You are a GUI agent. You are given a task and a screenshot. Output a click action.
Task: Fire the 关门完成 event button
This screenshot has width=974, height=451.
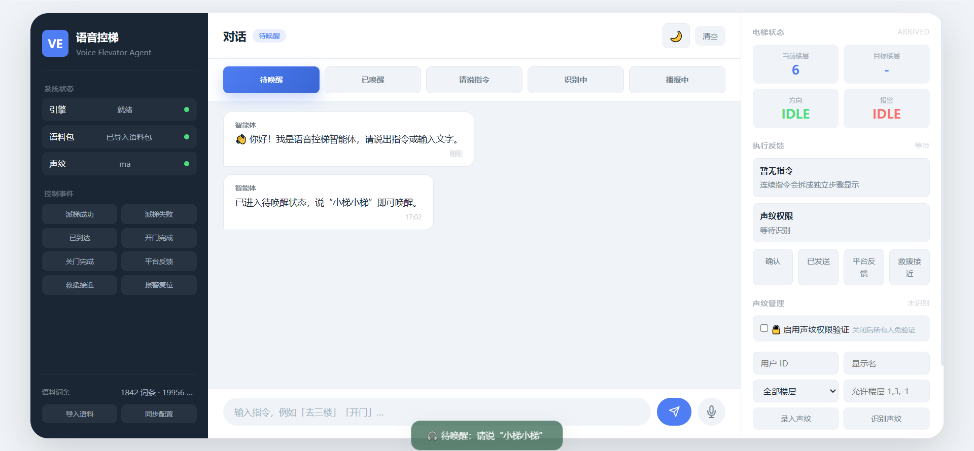80,261
